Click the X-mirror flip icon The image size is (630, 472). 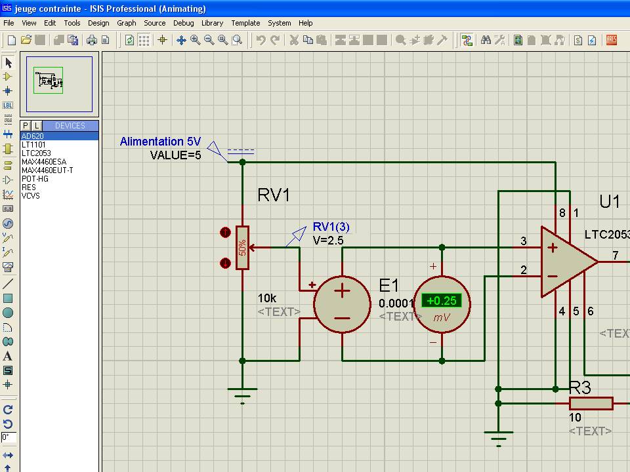pos(8,455)
